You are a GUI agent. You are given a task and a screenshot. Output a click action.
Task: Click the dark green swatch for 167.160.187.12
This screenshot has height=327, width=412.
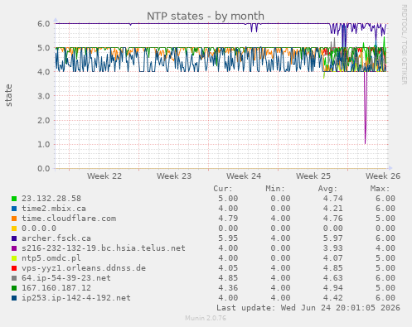(14, 288)
